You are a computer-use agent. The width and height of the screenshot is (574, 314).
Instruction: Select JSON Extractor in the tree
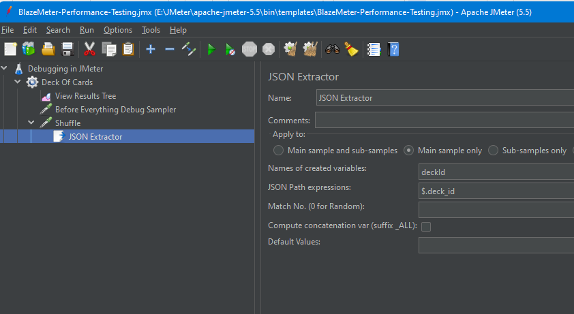click(95, 136)
